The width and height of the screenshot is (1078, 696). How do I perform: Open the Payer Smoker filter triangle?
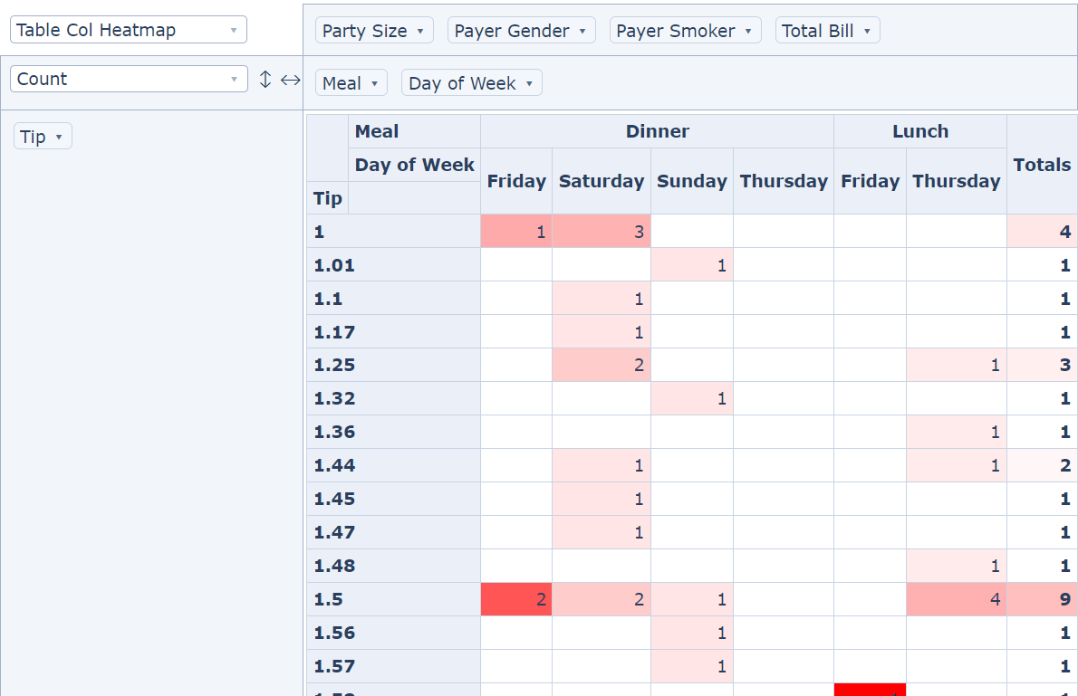tap(748, 31)
